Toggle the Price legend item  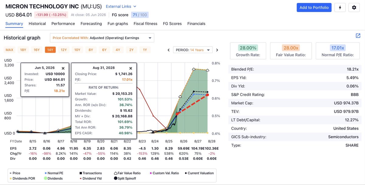tap(15, 173)
